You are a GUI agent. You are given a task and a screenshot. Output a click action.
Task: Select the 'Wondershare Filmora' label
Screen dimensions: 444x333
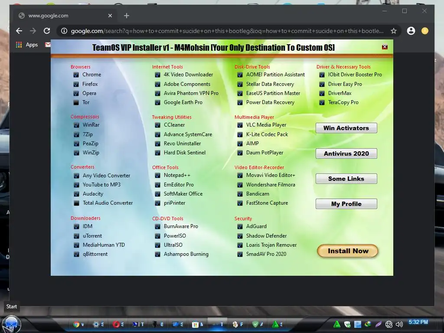[x=271, y=185]
